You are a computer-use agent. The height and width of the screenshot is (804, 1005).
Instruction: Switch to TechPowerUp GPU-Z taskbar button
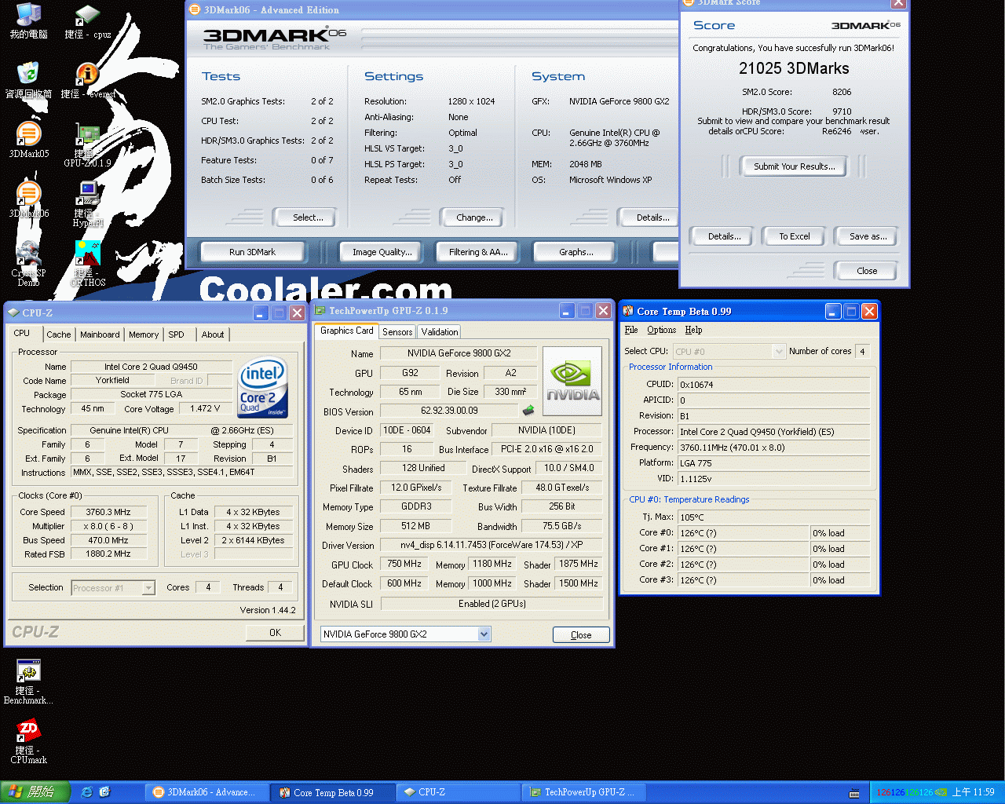click(583, 793)
